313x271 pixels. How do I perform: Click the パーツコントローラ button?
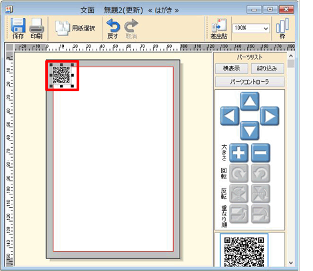coord(250,82)
